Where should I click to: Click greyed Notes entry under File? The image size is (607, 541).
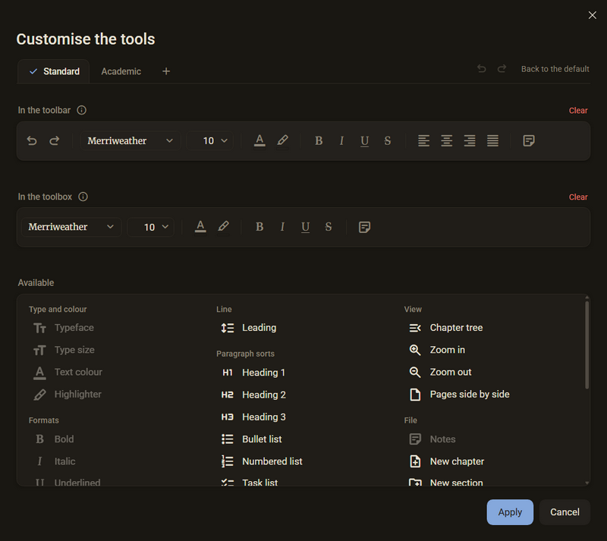tap(432, 439)
